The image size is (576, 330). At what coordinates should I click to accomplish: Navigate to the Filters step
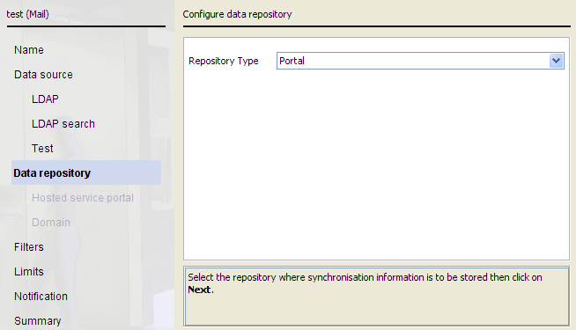(x=29, y=246)
